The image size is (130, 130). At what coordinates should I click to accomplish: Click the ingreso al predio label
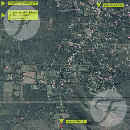(76, 121)
